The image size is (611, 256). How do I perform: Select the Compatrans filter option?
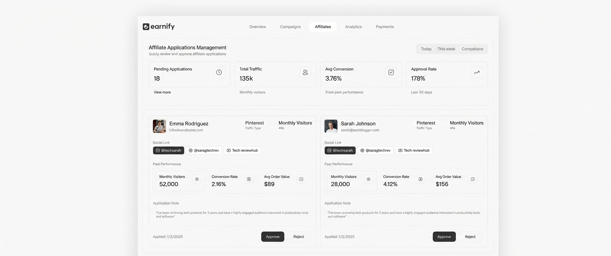472,49
